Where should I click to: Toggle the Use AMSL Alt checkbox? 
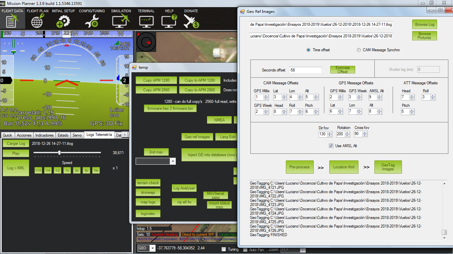[331, 146]
